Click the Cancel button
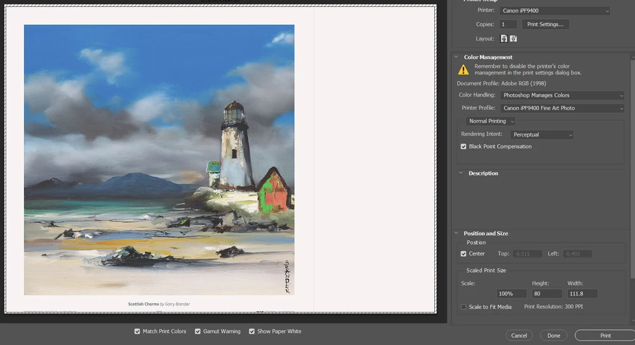 (x=519, y=335)
